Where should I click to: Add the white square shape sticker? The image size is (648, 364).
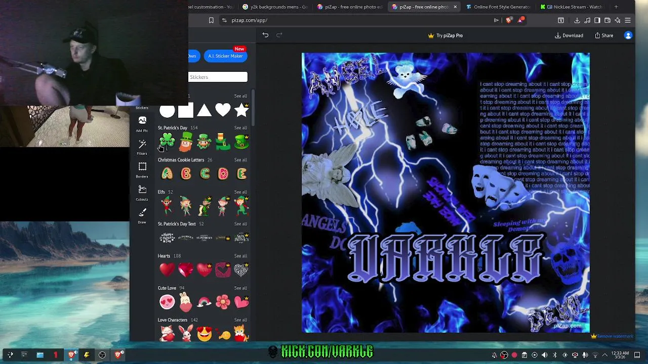click(185, 110)
